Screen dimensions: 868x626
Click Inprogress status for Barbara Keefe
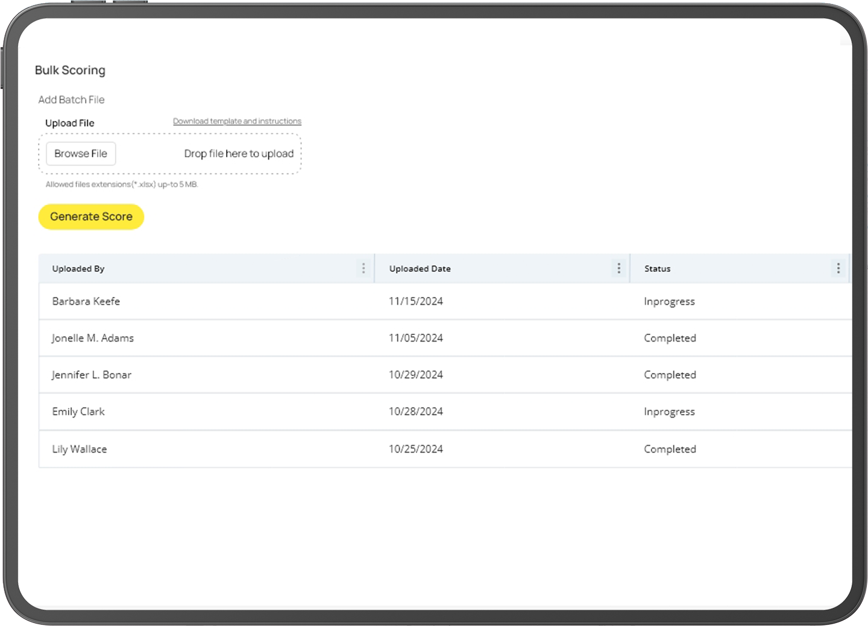pos(669,302)
